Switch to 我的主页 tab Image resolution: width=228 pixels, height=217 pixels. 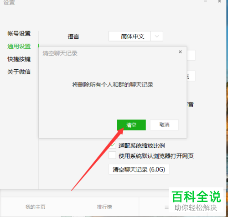pos(36,207)
